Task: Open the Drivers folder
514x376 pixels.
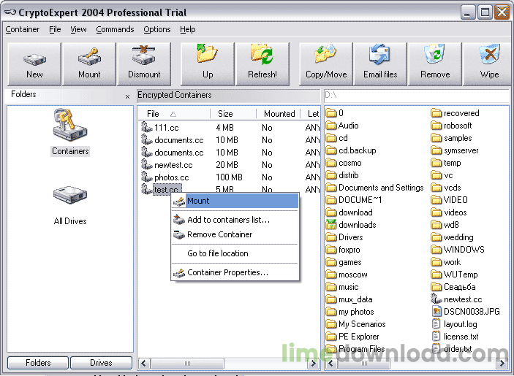Action: (x=344, y=237)
